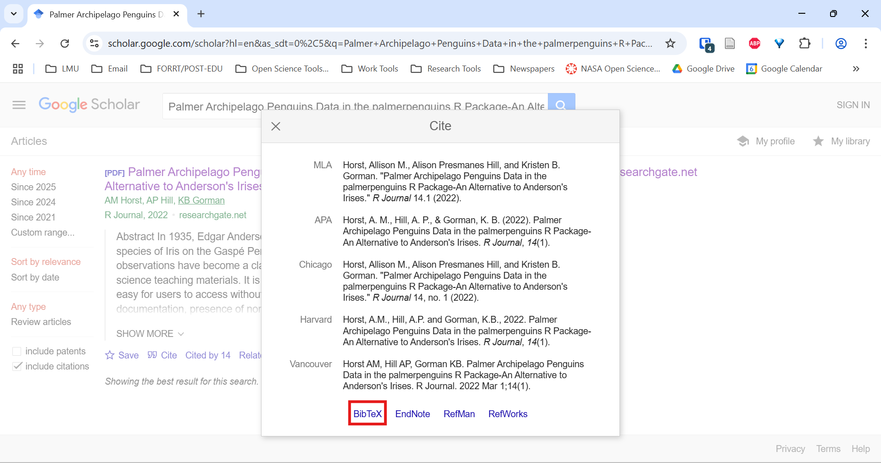The image size is (881, 463).
Task: Click SIGN IN
Action: pos(853,105)
